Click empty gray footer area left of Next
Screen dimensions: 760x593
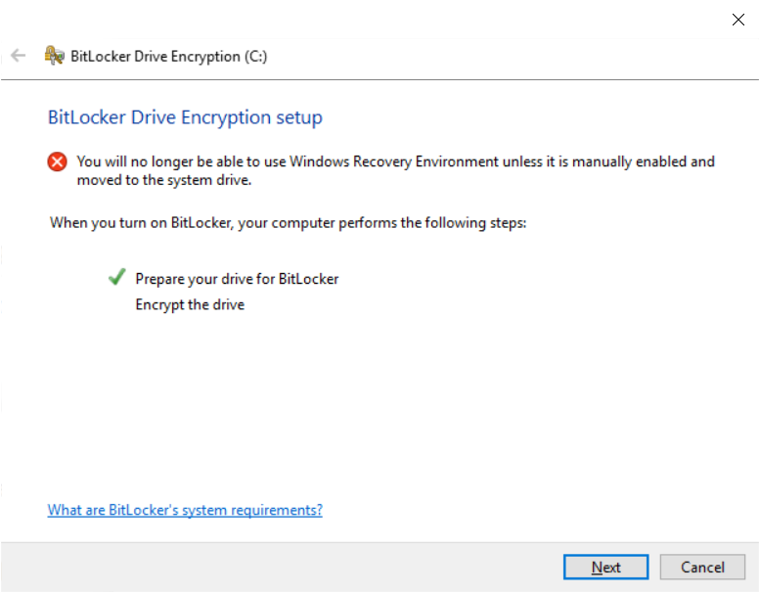coord(281,567)
